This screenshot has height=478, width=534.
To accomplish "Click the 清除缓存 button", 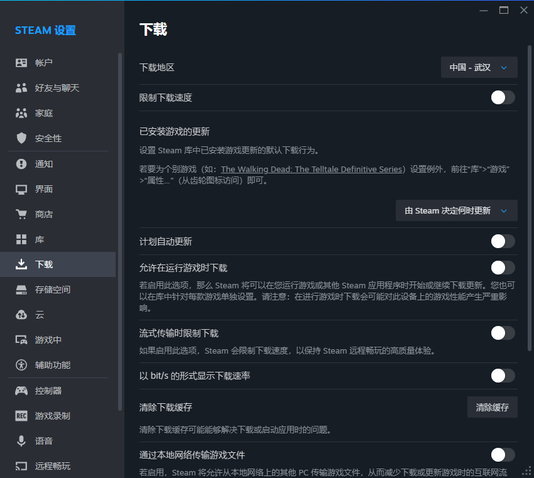I will (492, 407).
